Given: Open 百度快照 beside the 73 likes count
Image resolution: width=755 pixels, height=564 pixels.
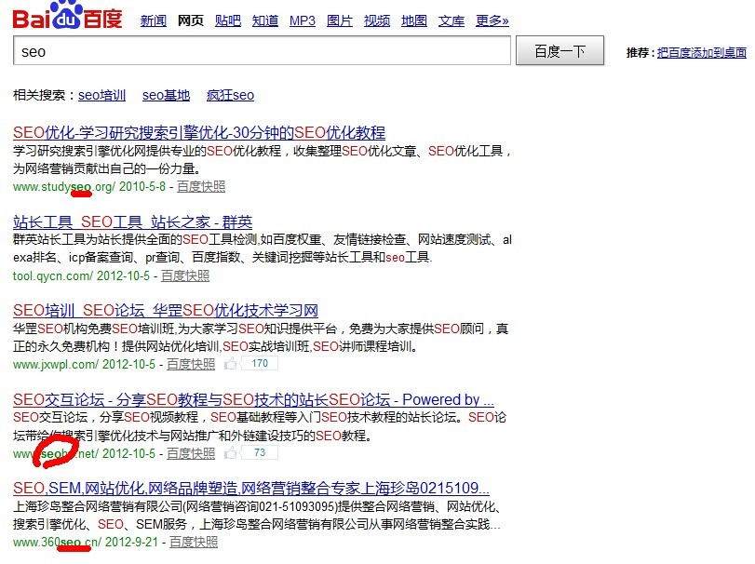Looking at the screenshot, I should [191, 453].
